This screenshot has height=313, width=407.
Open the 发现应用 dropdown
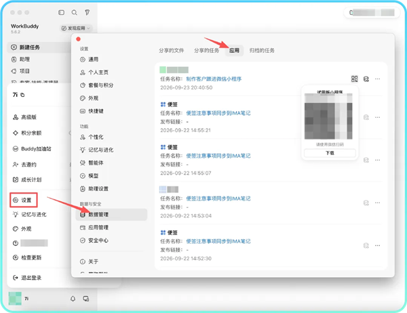[76, 28]
